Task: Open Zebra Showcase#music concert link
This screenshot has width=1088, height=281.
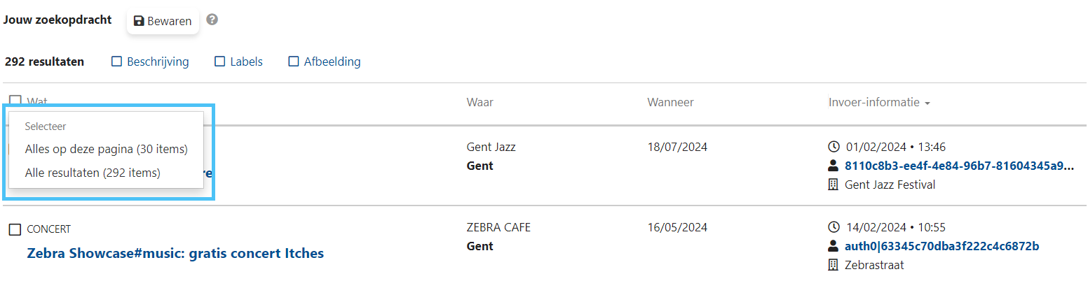Action: pos(175,253)
